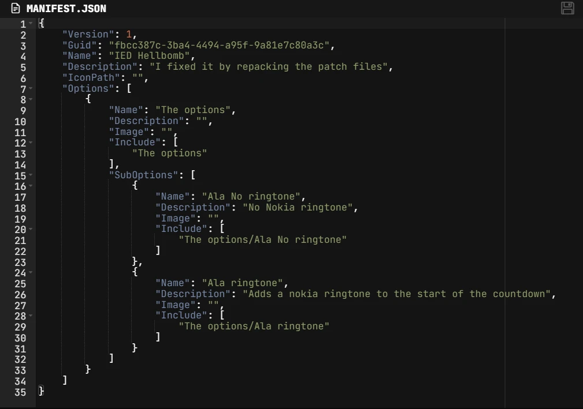Fold the Options array at line 7
Viewport: 583px width, 409px height.
click(x=31, y=89)
